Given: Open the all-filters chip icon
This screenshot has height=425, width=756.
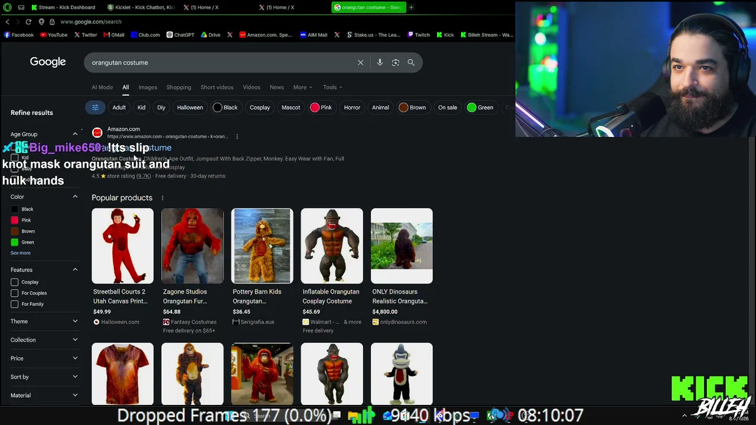Looking at the screenshot, I should [x=95, y=107].
